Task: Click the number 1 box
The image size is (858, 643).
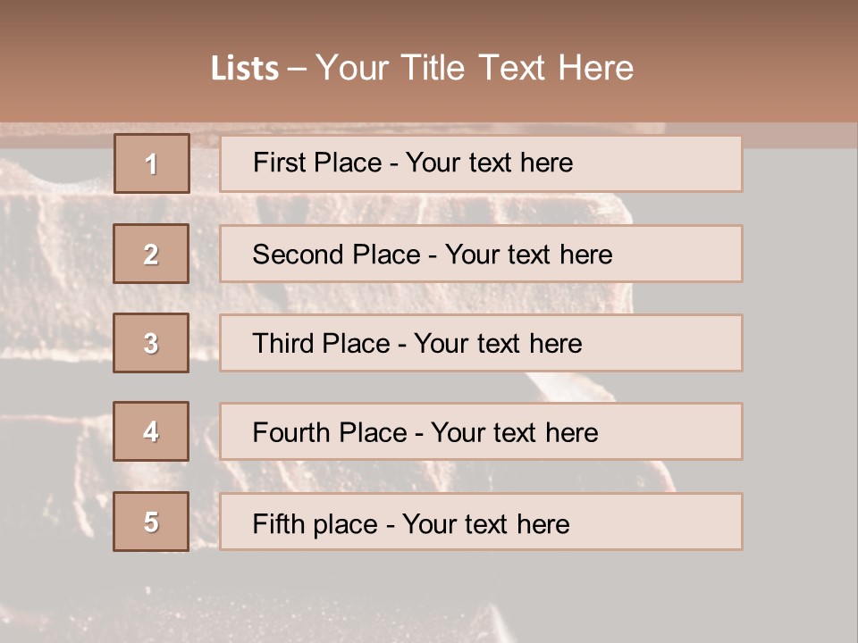Action: point(152,163)
